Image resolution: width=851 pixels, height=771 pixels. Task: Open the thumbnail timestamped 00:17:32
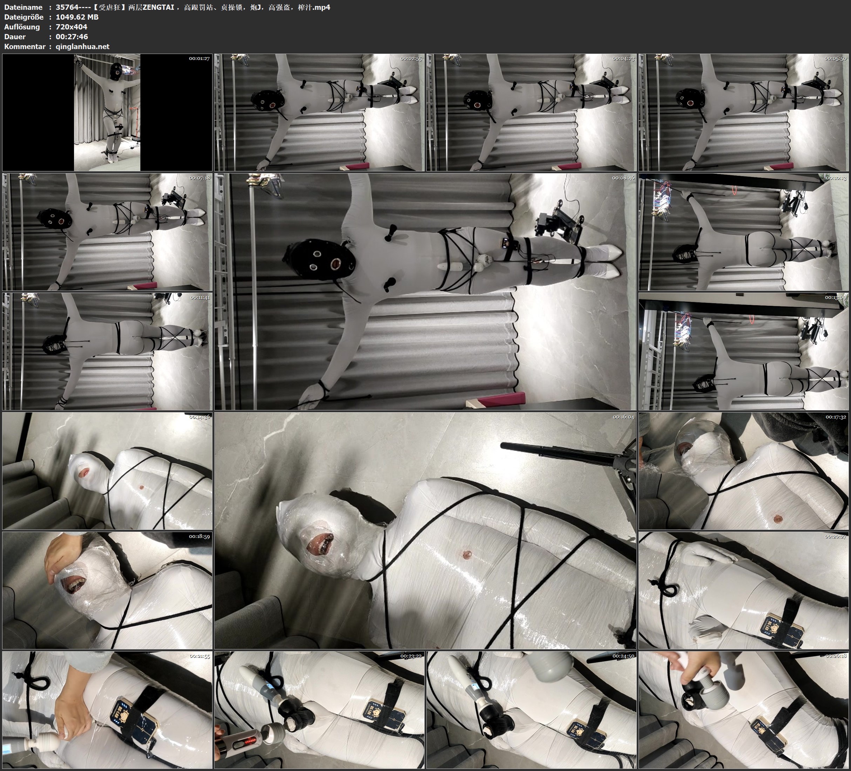[744, 471]
